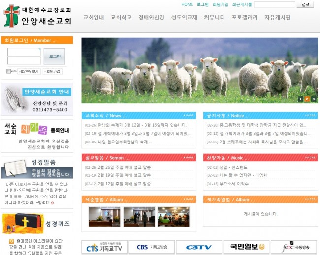Click MORE in 교회소식 News section
The image size is (320, 255).
click(x=189, y=115)
